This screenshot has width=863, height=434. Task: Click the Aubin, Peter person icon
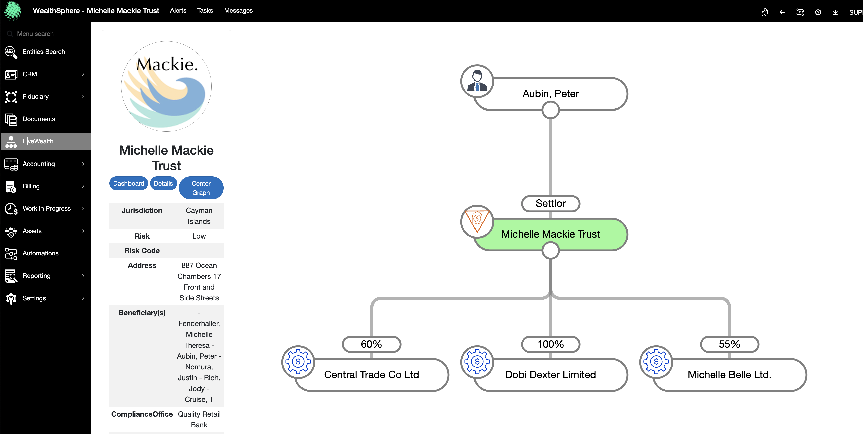click(477, 81)
